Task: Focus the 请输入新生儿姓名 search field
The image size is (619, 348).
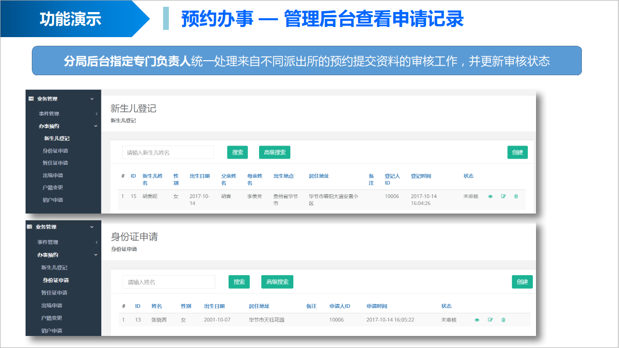Action: click(167, 152)
